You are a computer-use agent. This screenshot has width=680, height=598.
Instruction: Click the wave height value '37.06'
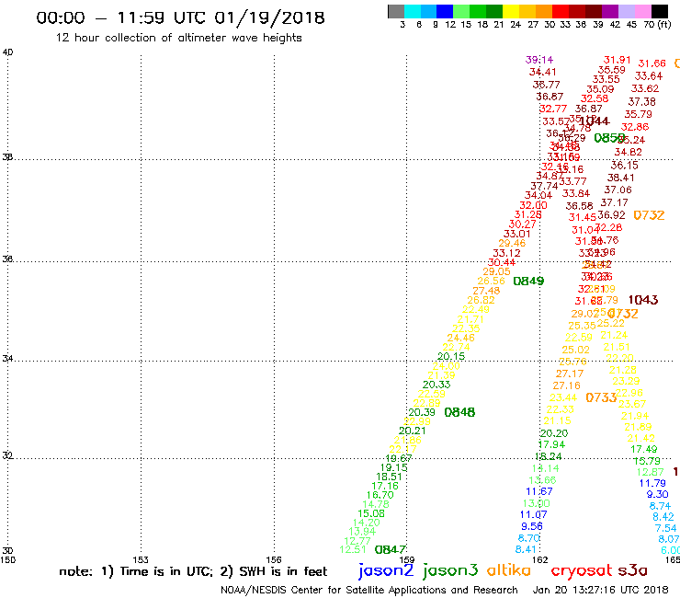pos(618,190)
